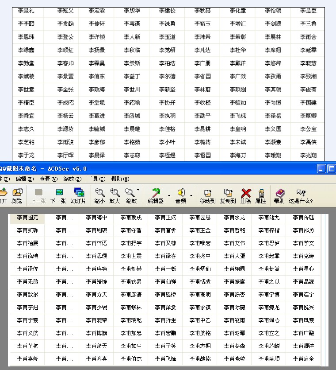Open the 帮助(H) menu
336x370 pixels.
point(120,179)
